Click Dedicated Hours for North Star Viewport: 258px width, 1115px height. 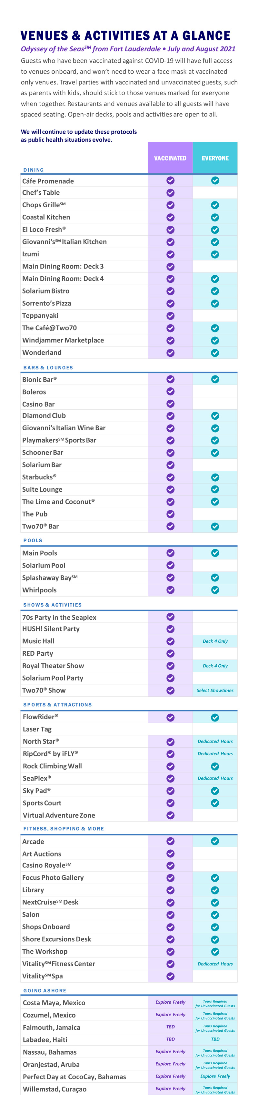pyautogui.click(x=215, y=742)
